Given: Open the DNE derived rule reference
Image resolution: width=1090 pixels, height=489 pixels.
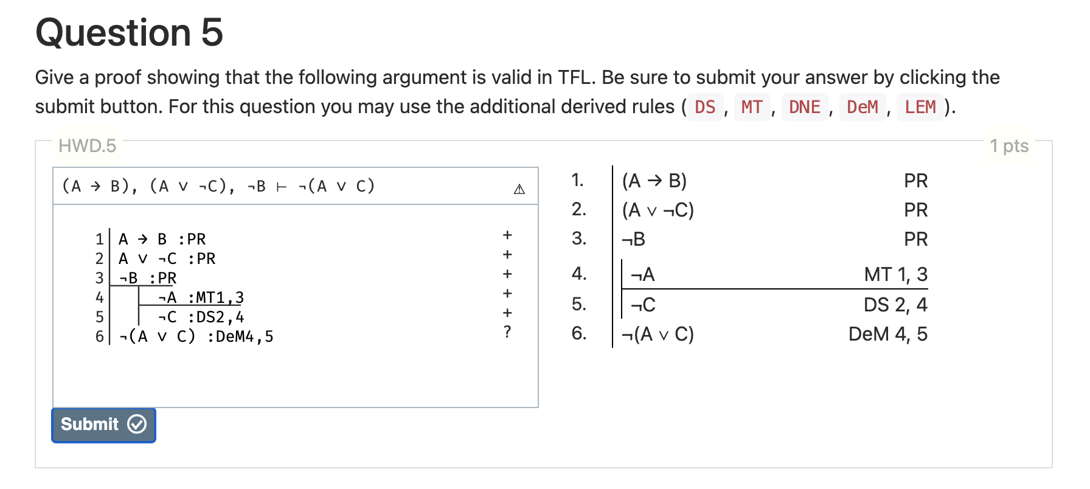Looking at the screenshot, I should click(x=804, y=107).
